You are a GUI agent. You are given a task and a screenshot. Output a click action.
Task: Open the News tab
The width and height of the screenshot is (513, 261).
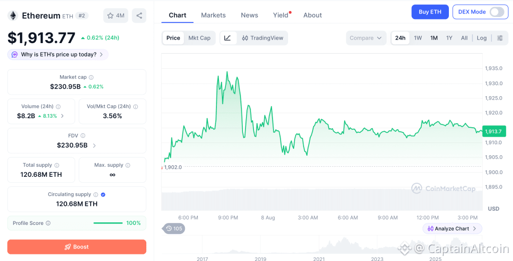[x=249, y=15]
